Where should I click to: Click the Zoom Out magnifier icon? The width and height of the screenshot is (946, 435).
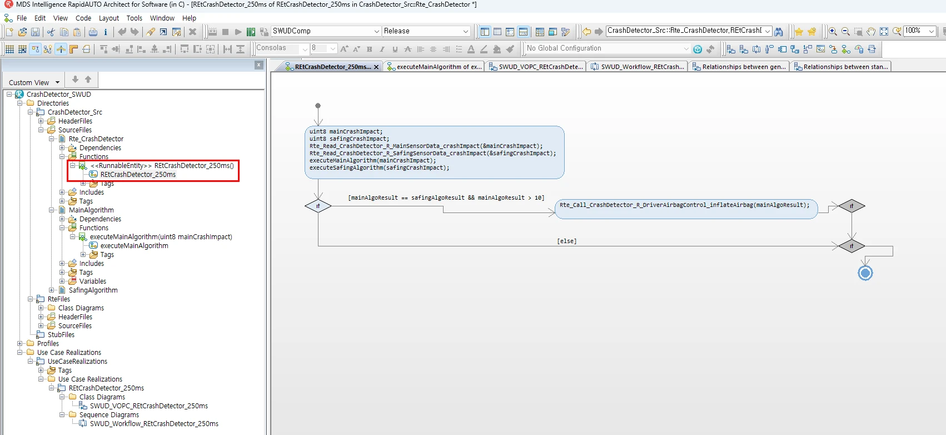pos(845,32)
